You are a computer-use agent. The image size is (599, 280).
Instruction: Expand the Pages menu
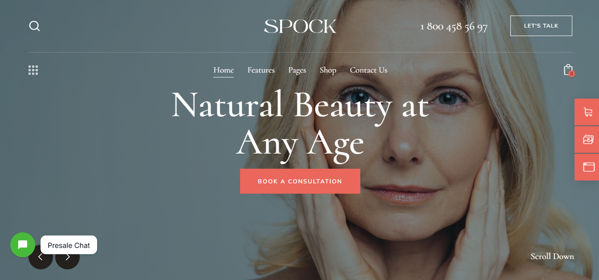click(x=297, y=70)
